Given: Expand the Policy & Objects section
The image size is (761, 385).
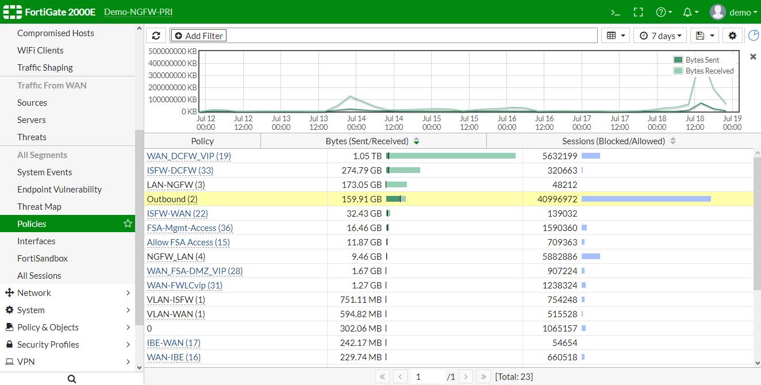Looking at the screenshot, I should point(67,327).
